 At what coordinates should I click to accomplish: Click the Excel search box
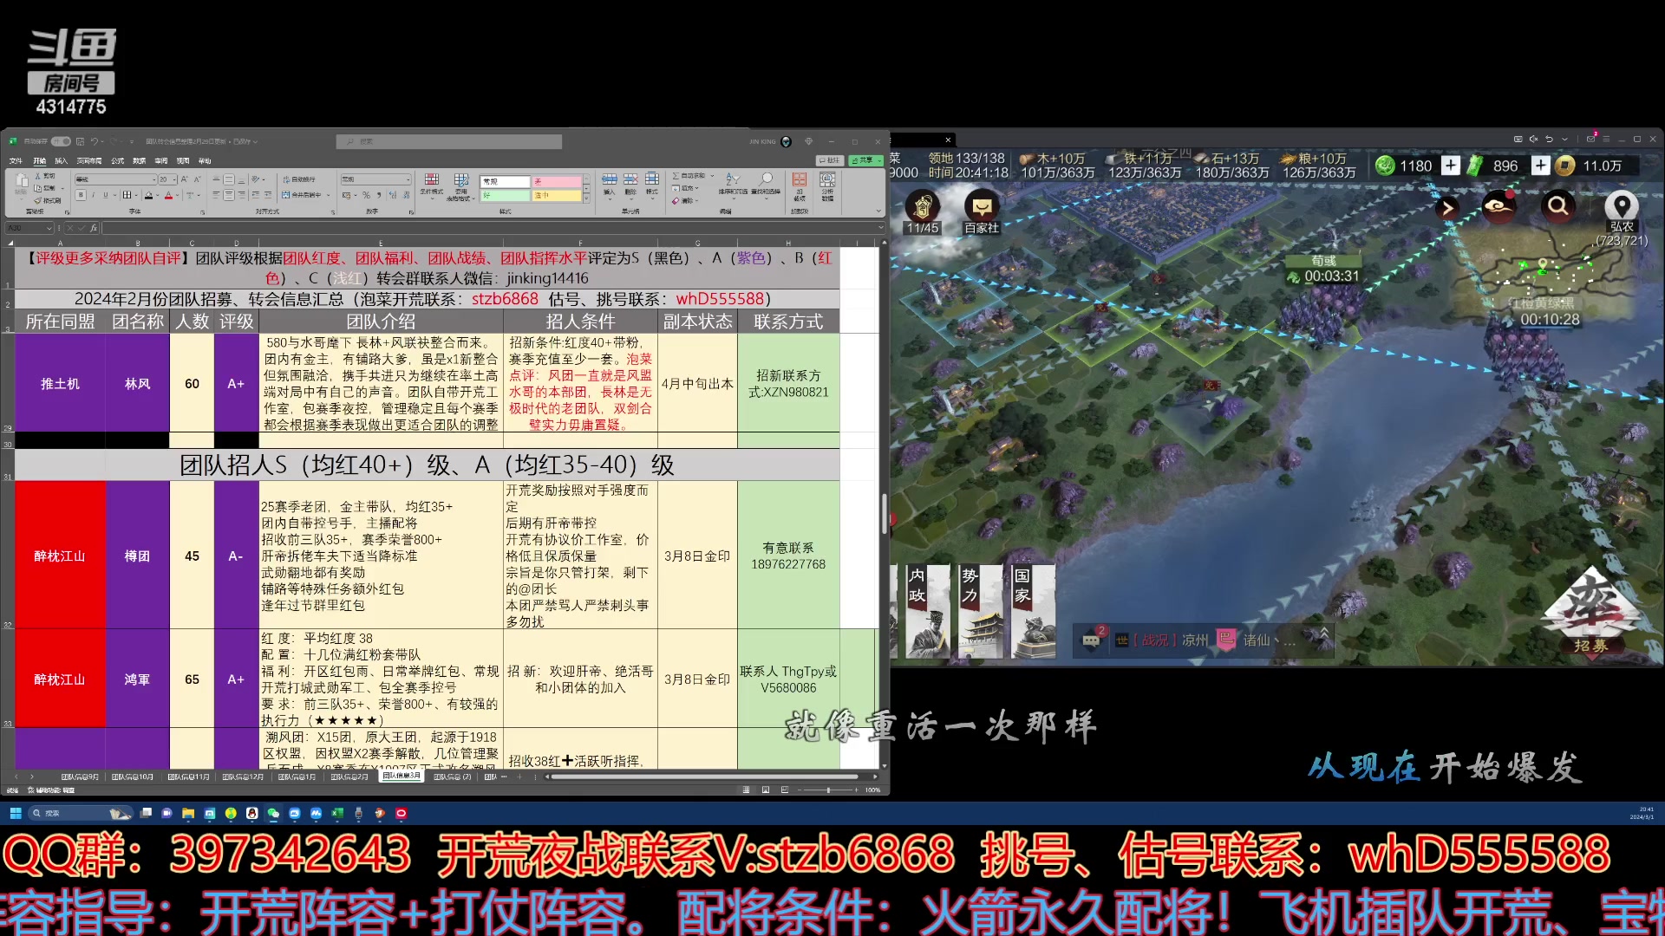tap(448, 141)
